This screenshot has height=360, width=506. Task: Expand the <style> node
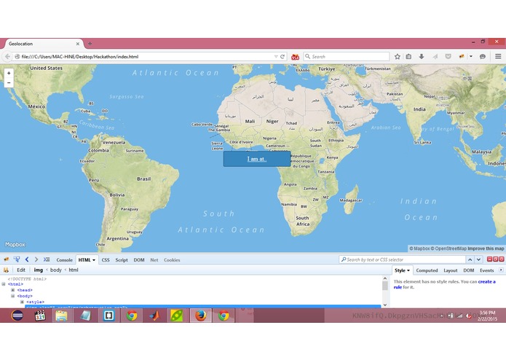pos(22,302)
